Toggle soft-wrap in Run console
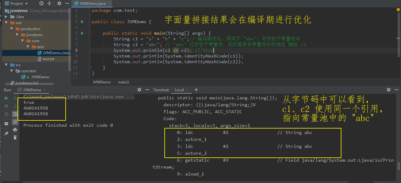401x183 pixels. point(15,114)
